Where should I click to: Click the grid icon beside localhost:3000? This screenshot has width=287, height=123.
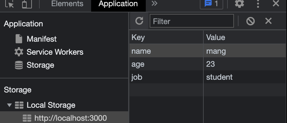[27, 118]
